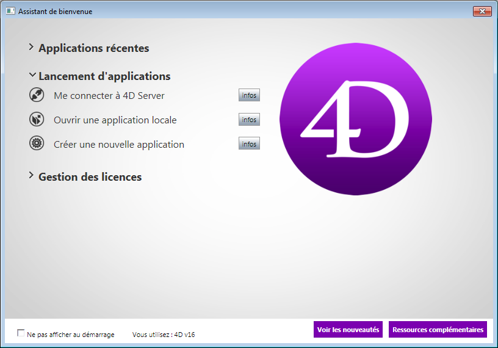Click the local application open icon

pyautogui.click(x=37, y=120)
